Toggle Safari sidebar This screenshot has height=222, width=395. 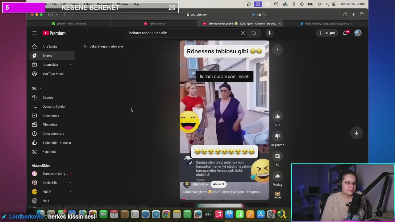(51, 14)
